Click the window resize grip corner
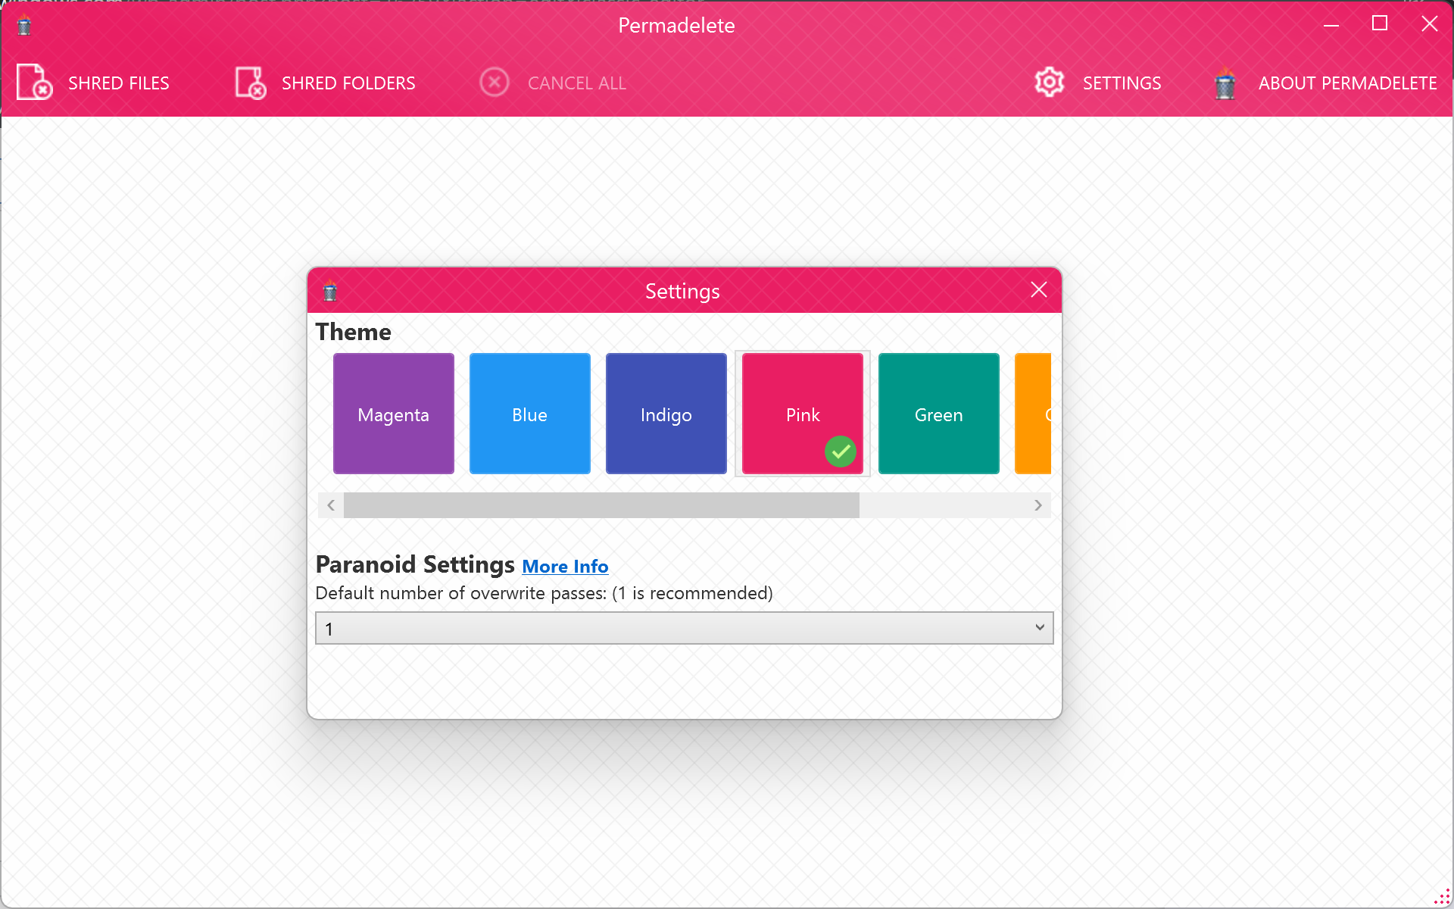1454x909 pixels. point(1442,897)
